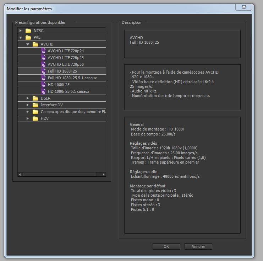This screenshot has width=263, height=261.
Task: Select the NTSC tree label
Action: (38, 31)
